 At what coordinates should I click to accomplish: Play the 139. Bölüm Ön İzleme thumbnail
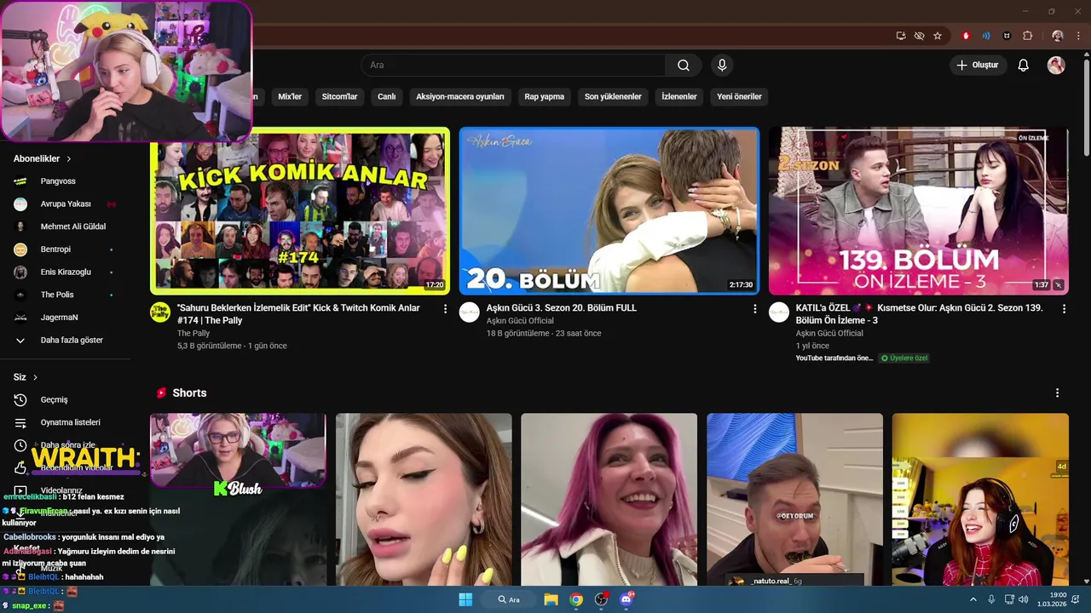[919, 211]
